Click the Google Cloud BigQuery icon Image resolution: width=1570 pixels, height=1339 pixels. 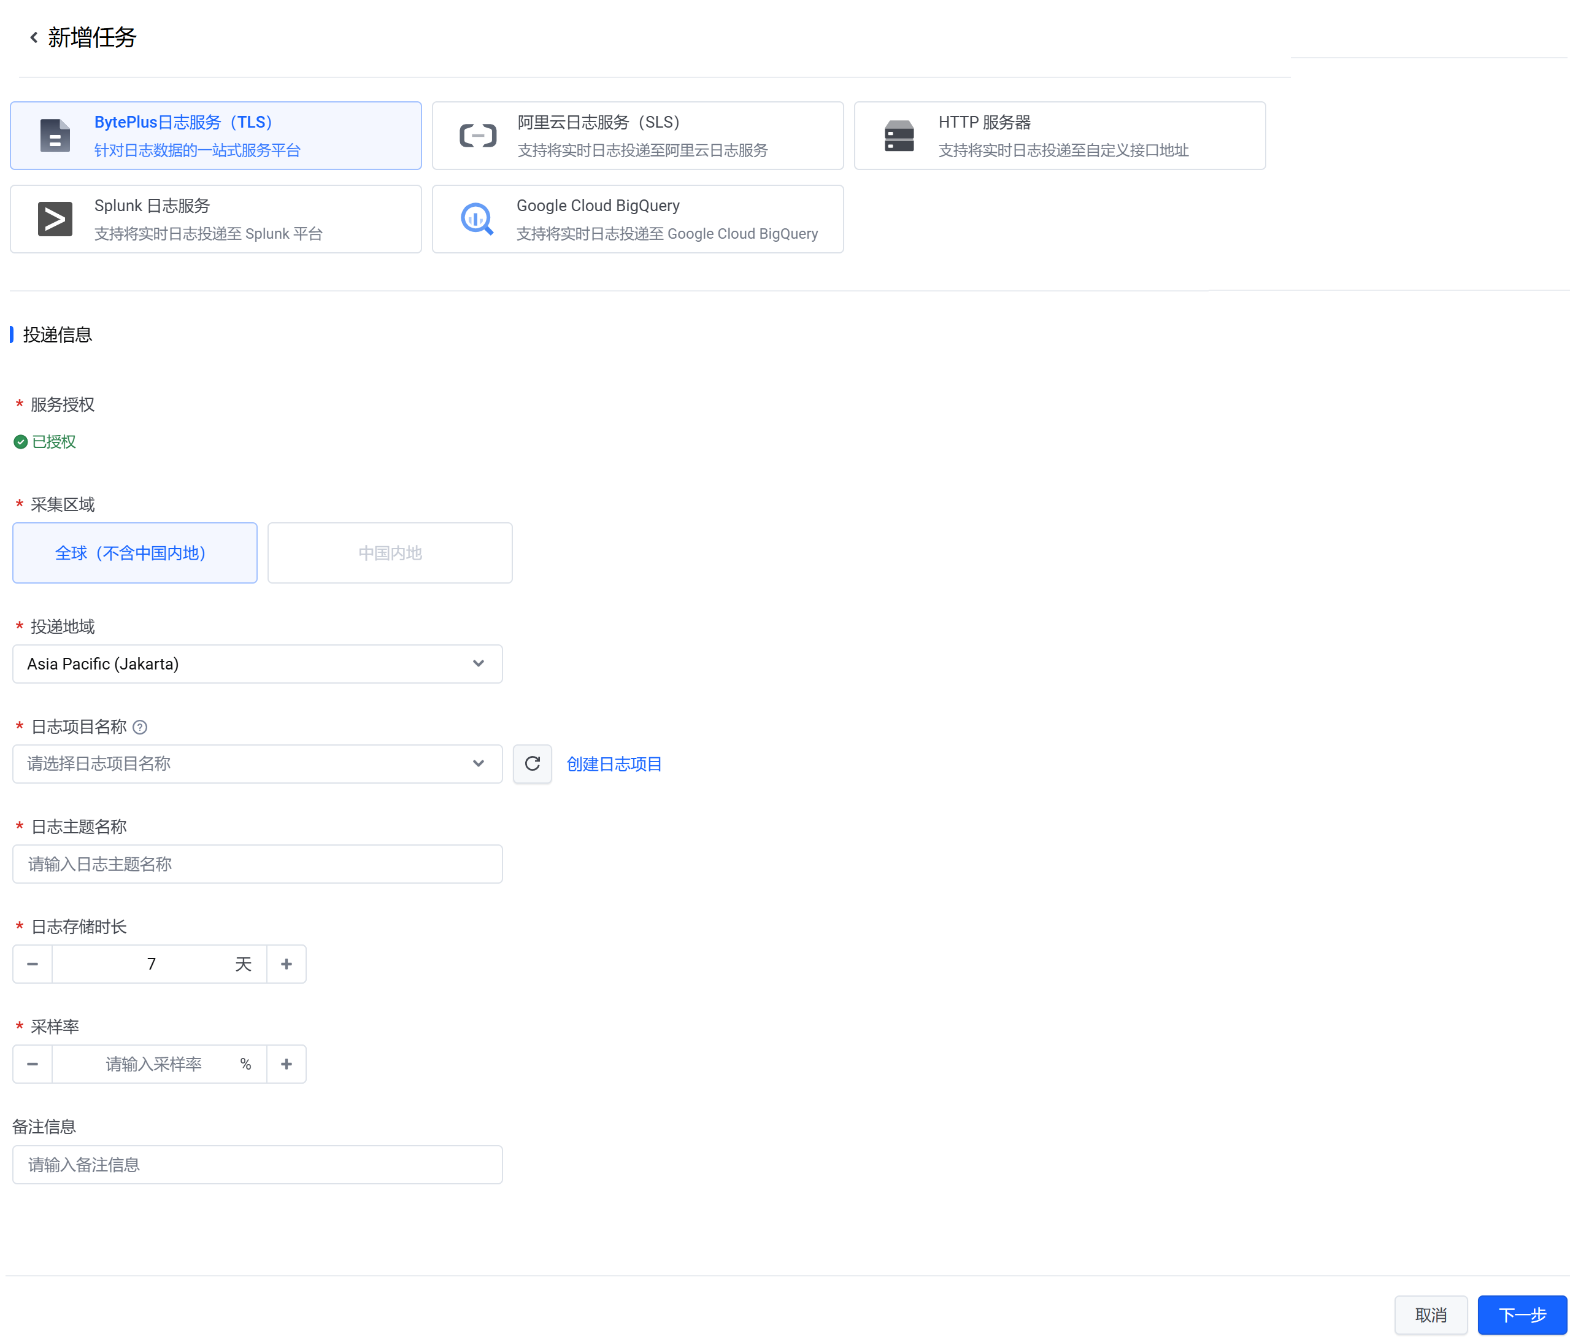coord(477,219)
